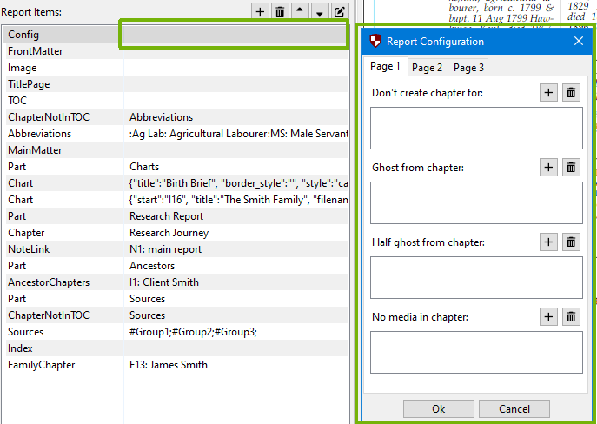
Task: Switch to Page 2 tab
Action: [427, 68]
